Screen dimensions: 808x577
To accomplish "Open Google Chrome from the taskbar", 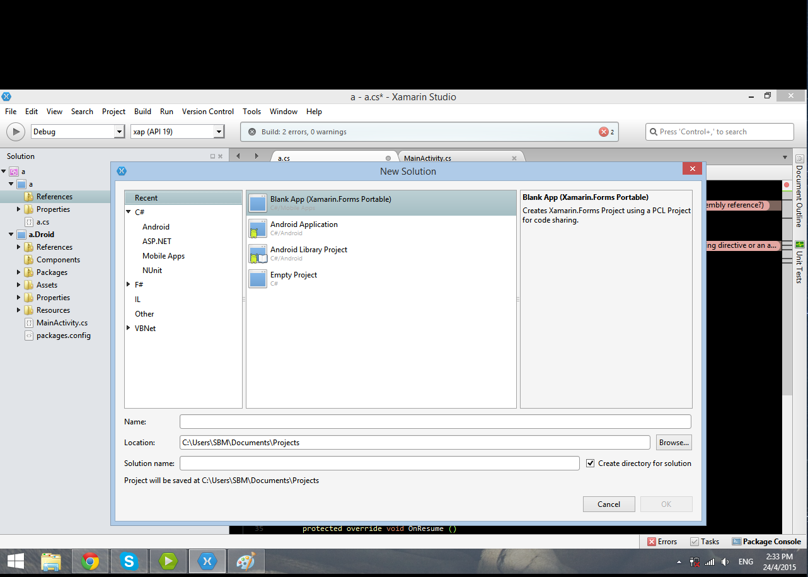I will click(x=90, y=561).
